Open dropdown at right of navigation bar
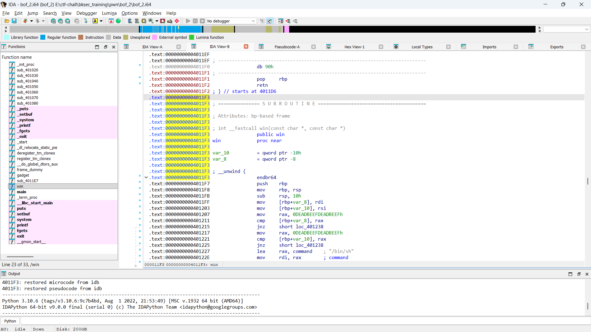591x332 pixels. [586, 29]
